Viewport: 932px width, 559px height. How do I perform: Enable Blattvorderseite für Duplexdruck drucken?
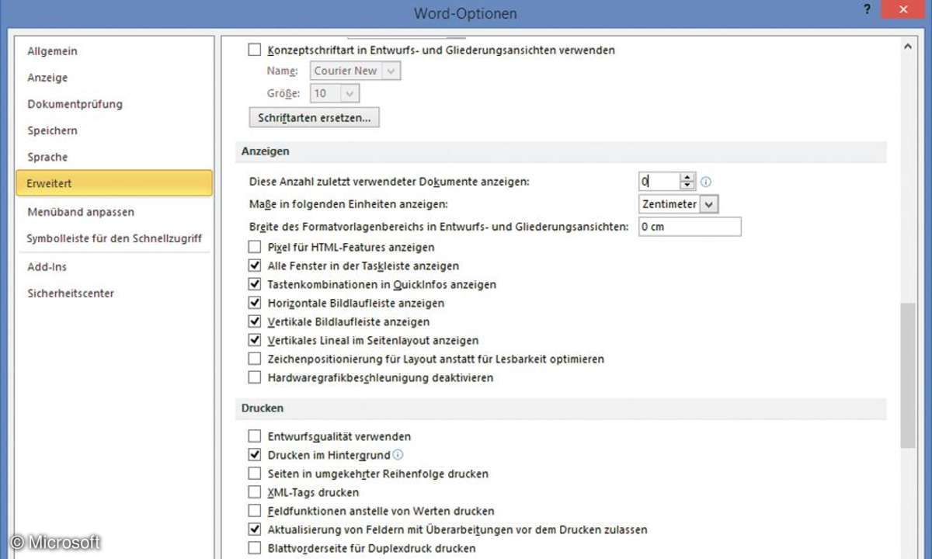(255, 548)
